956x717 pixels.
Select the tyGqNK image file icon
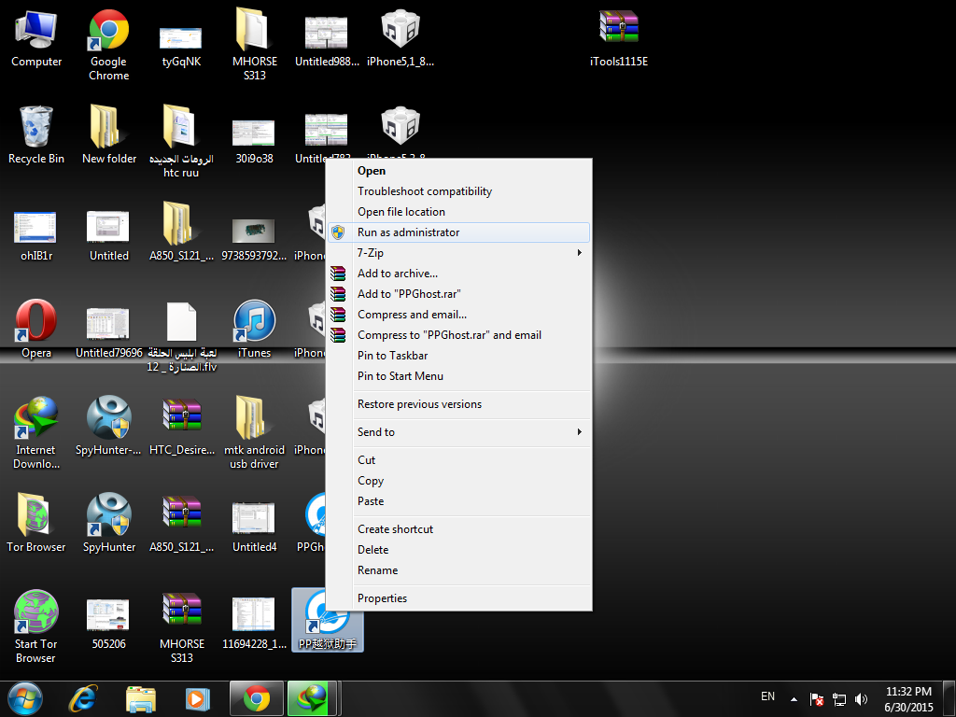pyautogui.click(x=181, y=38)
